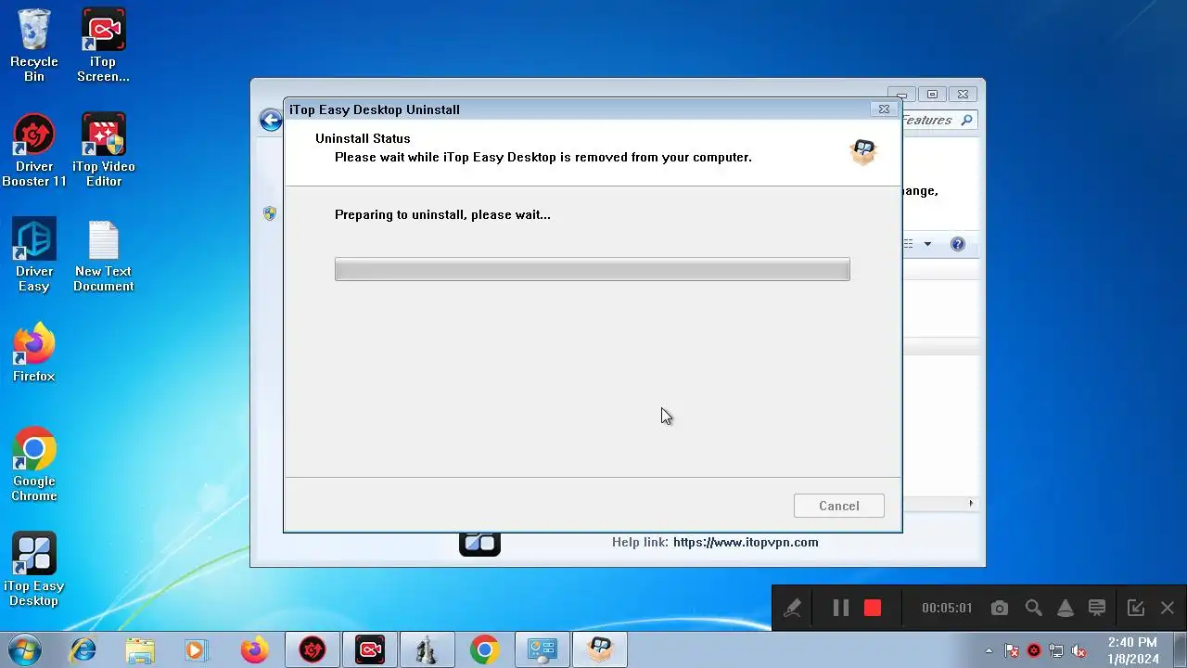Click Driver Booster icon on taskbar
This screenshot has width=1187, height=668.
(x=313, y=649)
